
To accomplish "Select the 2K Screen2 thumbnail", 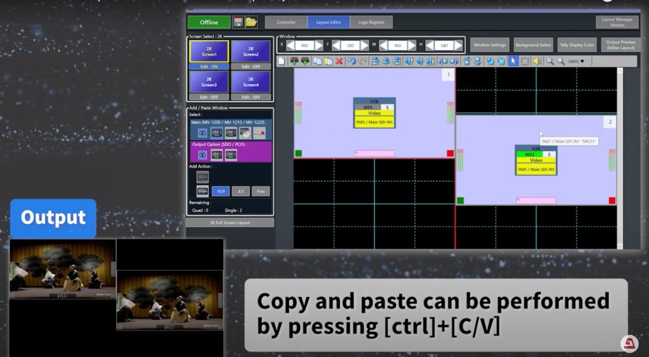I will pos(251,51).
